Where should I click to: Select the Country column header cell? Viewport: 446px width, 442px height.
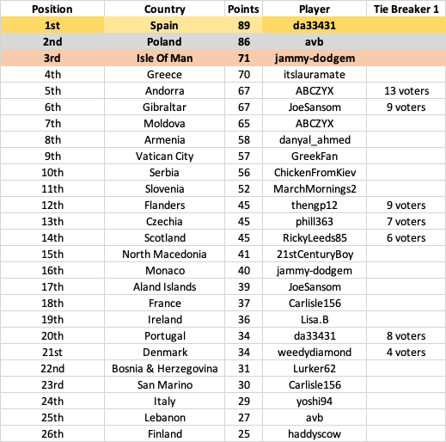coord(164,9)
